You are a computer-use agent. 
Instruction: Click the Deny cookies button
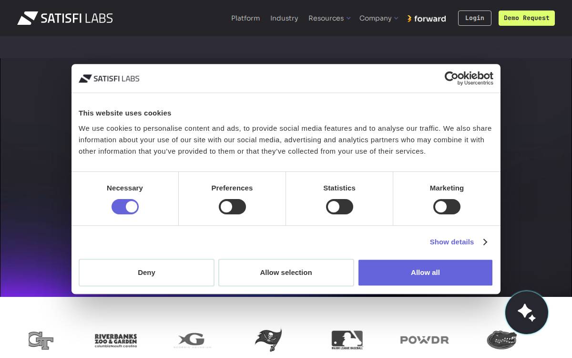click(146, 273)
